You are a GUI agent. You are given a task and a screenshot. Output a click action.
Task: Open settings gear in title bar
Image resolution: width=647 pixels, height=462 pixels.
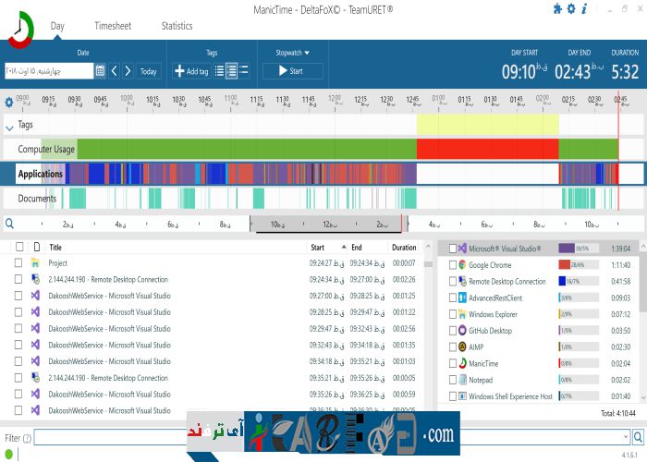click(570, 9)
